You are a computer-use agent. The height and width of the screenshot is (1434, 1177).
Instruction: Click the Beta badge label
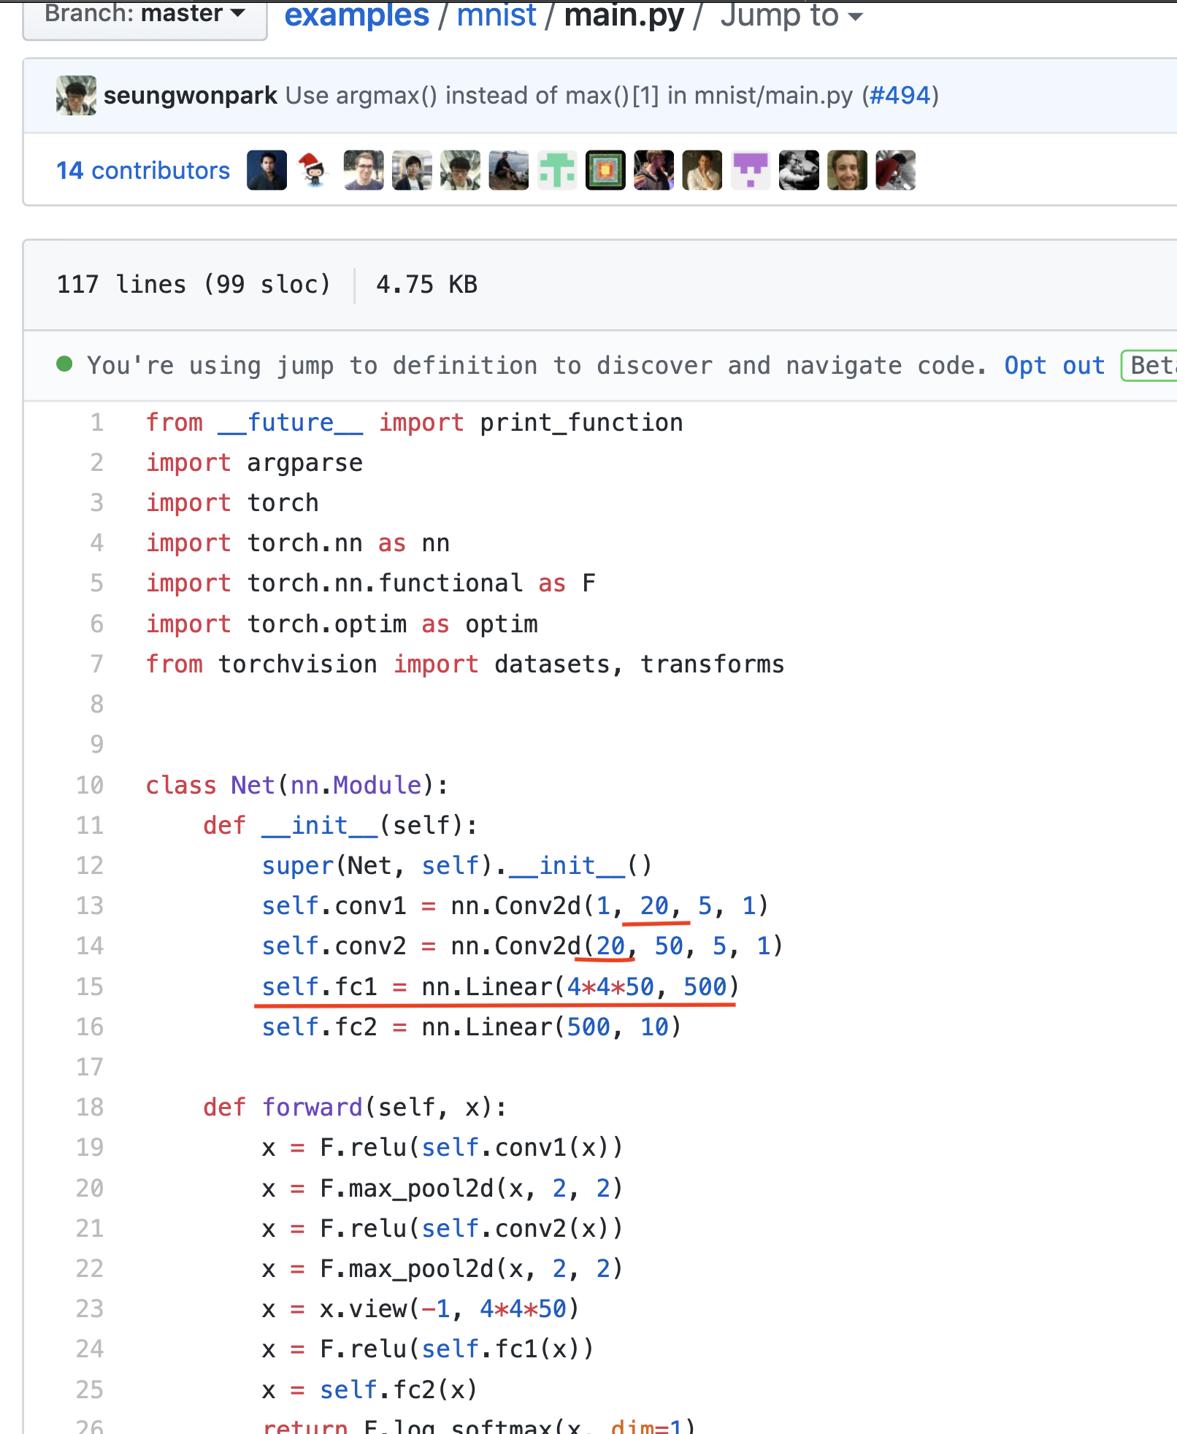tap(1151, 365)
